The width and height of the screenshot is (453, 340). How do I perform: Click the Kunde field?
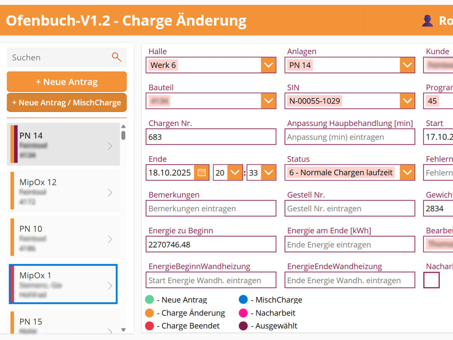click(438, 65)
